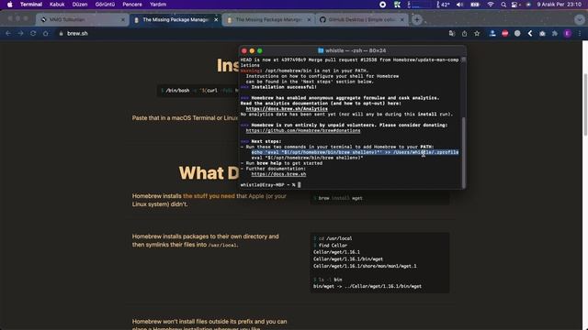Open the Extensions puzzle icon
Screen dimensions: 588x330
[x=555, y=33]
